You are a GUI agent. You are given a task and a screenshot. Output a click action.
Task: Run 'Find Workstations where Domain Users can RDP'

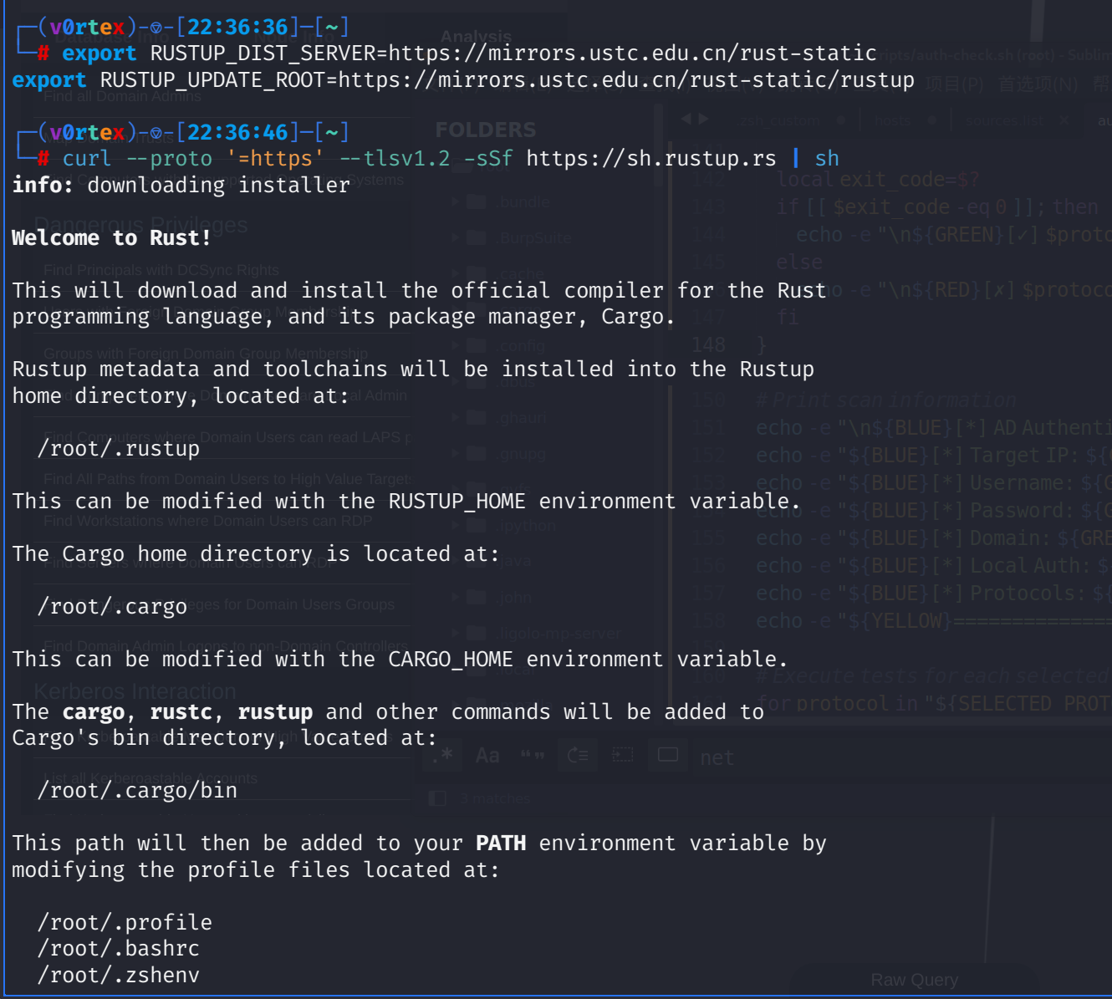[208, 521]
